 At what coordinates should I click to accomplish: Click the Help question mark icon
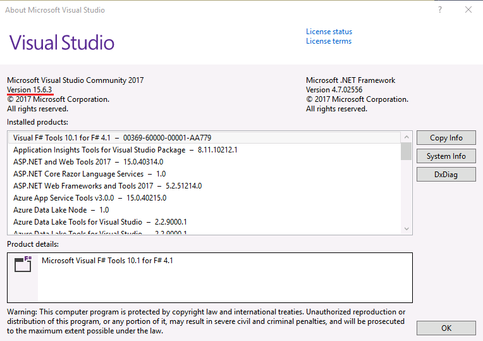click(x=440, y=9)
